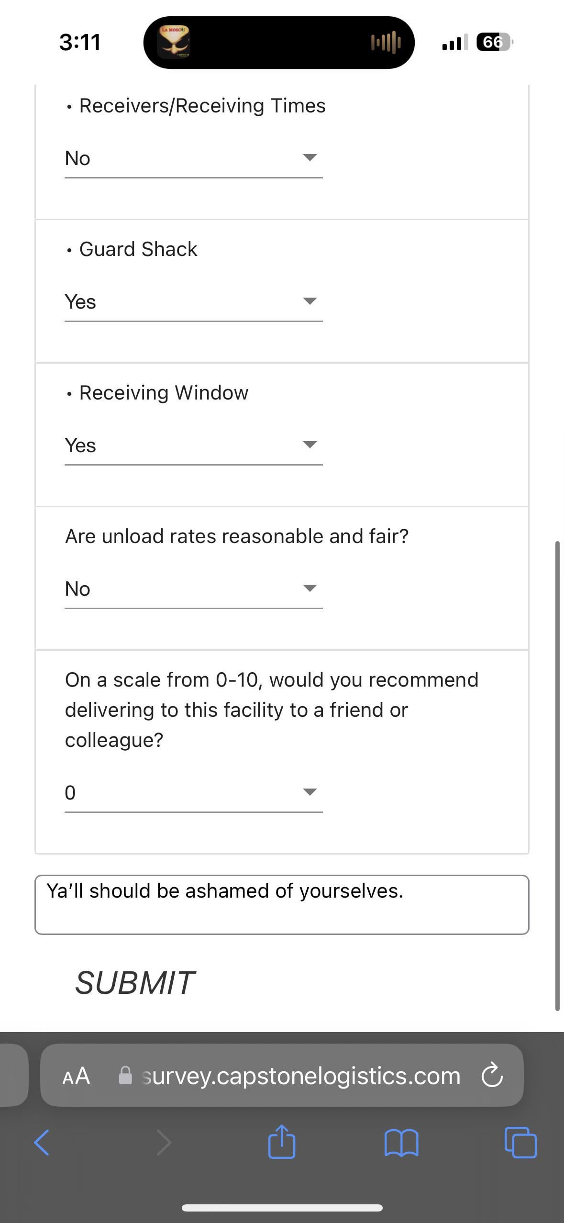Open the 0-10 recommendation score dropdown
Image resolution: width=564 pixels, height=1223 pixels.
pyautogui.click(x=194, y=793)
